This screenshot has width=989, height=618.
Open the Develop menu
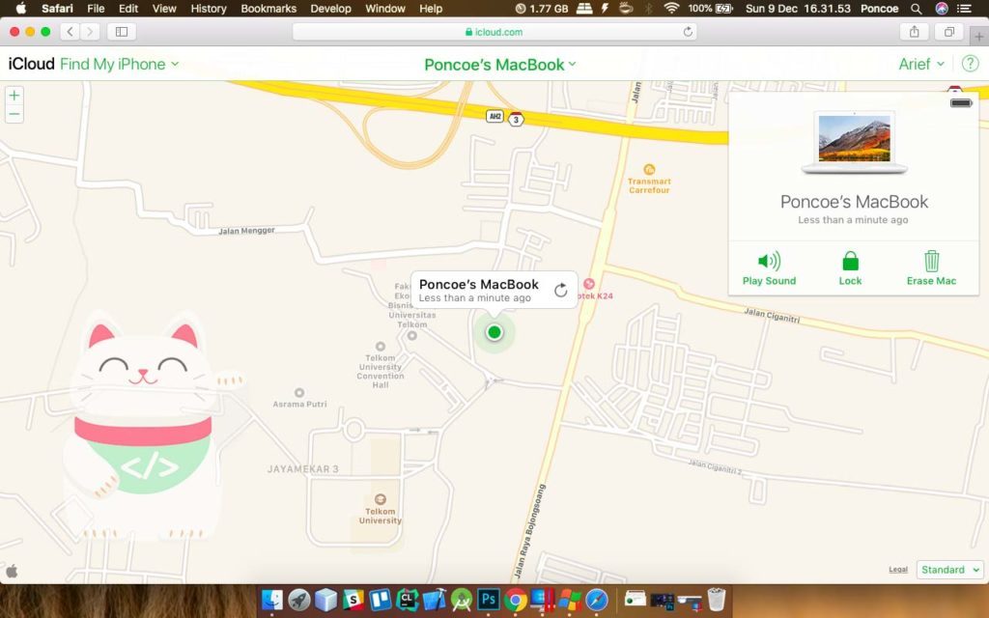(x=330, y=9)
